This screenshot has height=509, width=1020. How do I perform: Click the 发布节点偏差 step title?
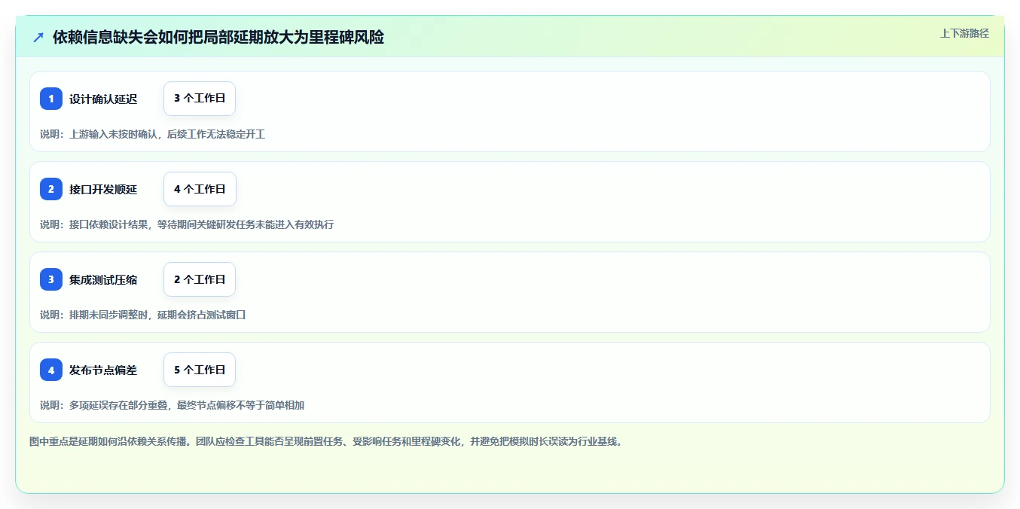coord(103,370)
